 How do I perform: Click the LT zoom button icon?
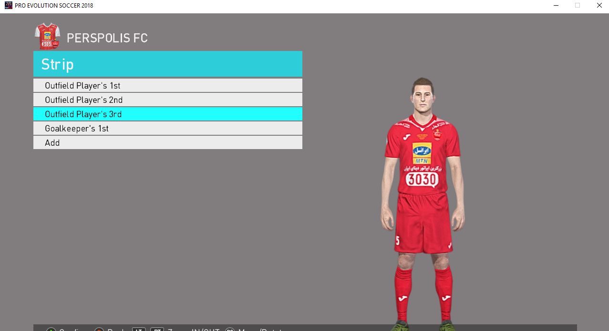[x=139, y=329]
